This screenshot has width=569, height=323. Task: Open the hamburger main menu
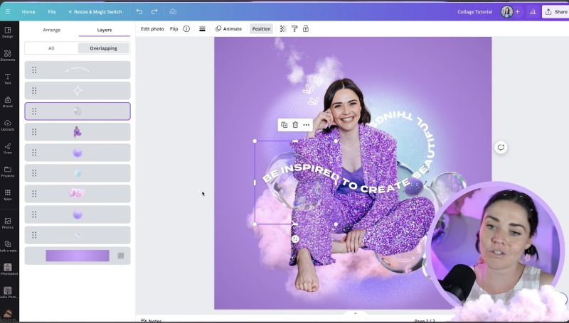coord(8,11)
